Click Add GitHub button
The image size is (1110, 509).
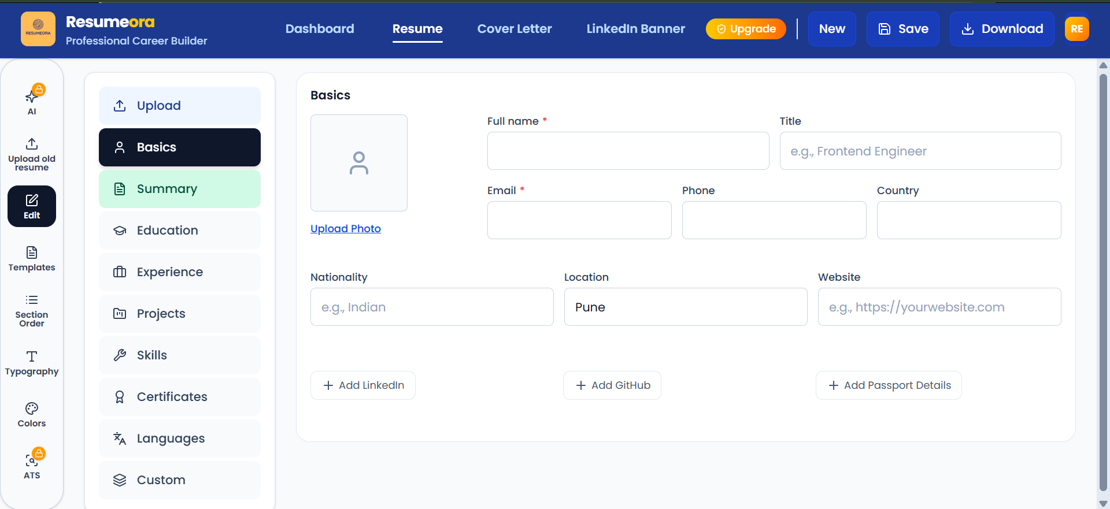(612, 385)
